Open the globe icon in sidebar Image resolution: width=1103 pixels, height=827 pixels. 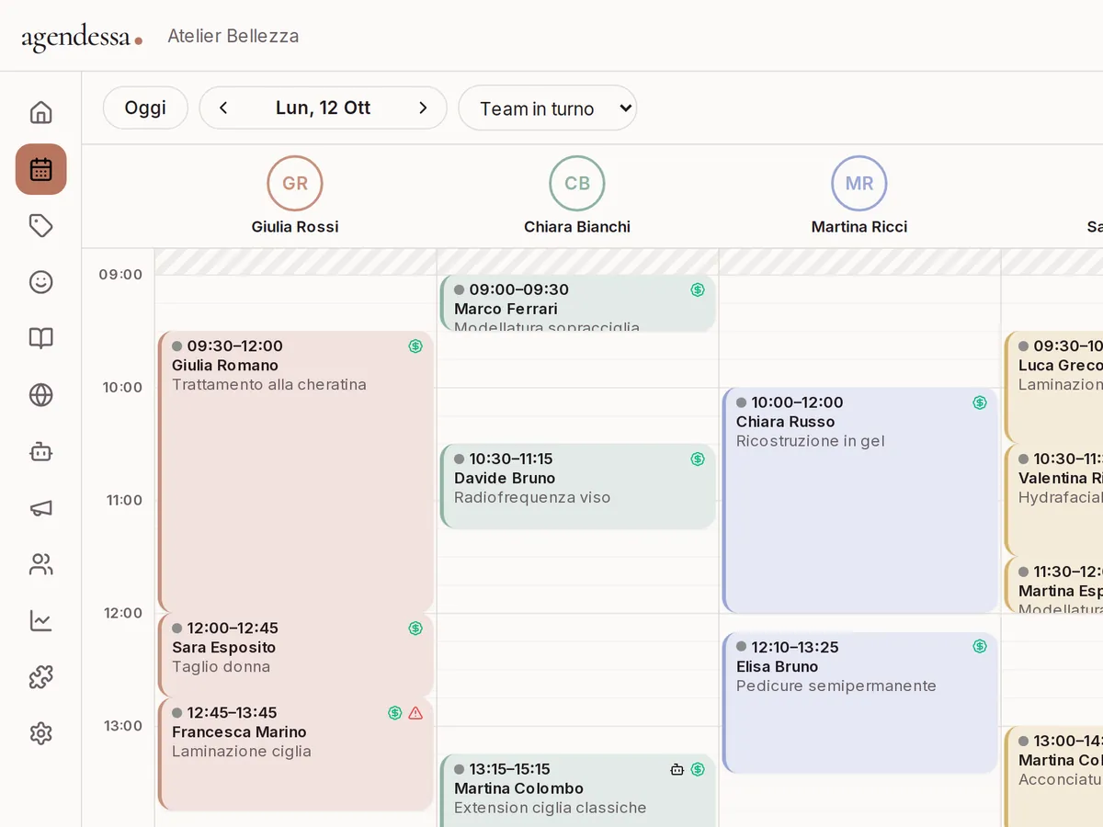coord(40,395)
